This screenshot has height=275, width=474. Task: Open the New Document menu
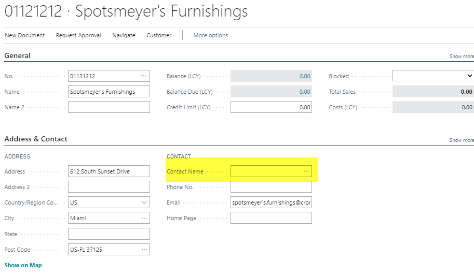pos(25,35)
